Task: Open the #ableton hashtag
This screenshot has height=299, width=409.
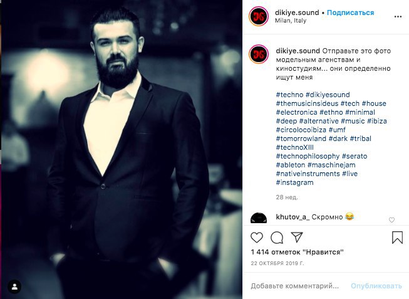Action: click(x=291, y=165)
